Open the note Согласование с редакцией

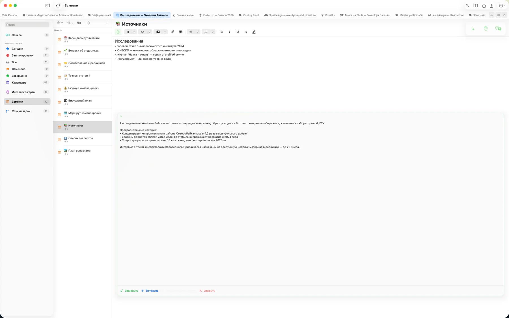pyautogui.click(x=83, y=64)
